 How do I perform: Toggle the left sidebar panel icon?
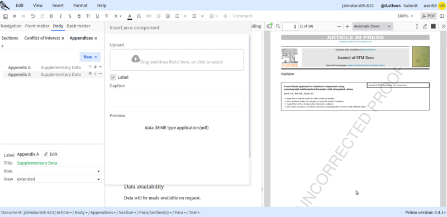coord(6,16)
